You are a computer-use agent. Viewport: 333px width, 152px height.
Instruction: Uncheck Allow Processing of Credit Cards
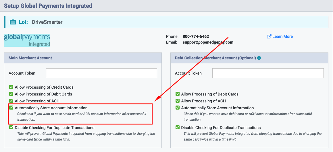tap(11, 87)
